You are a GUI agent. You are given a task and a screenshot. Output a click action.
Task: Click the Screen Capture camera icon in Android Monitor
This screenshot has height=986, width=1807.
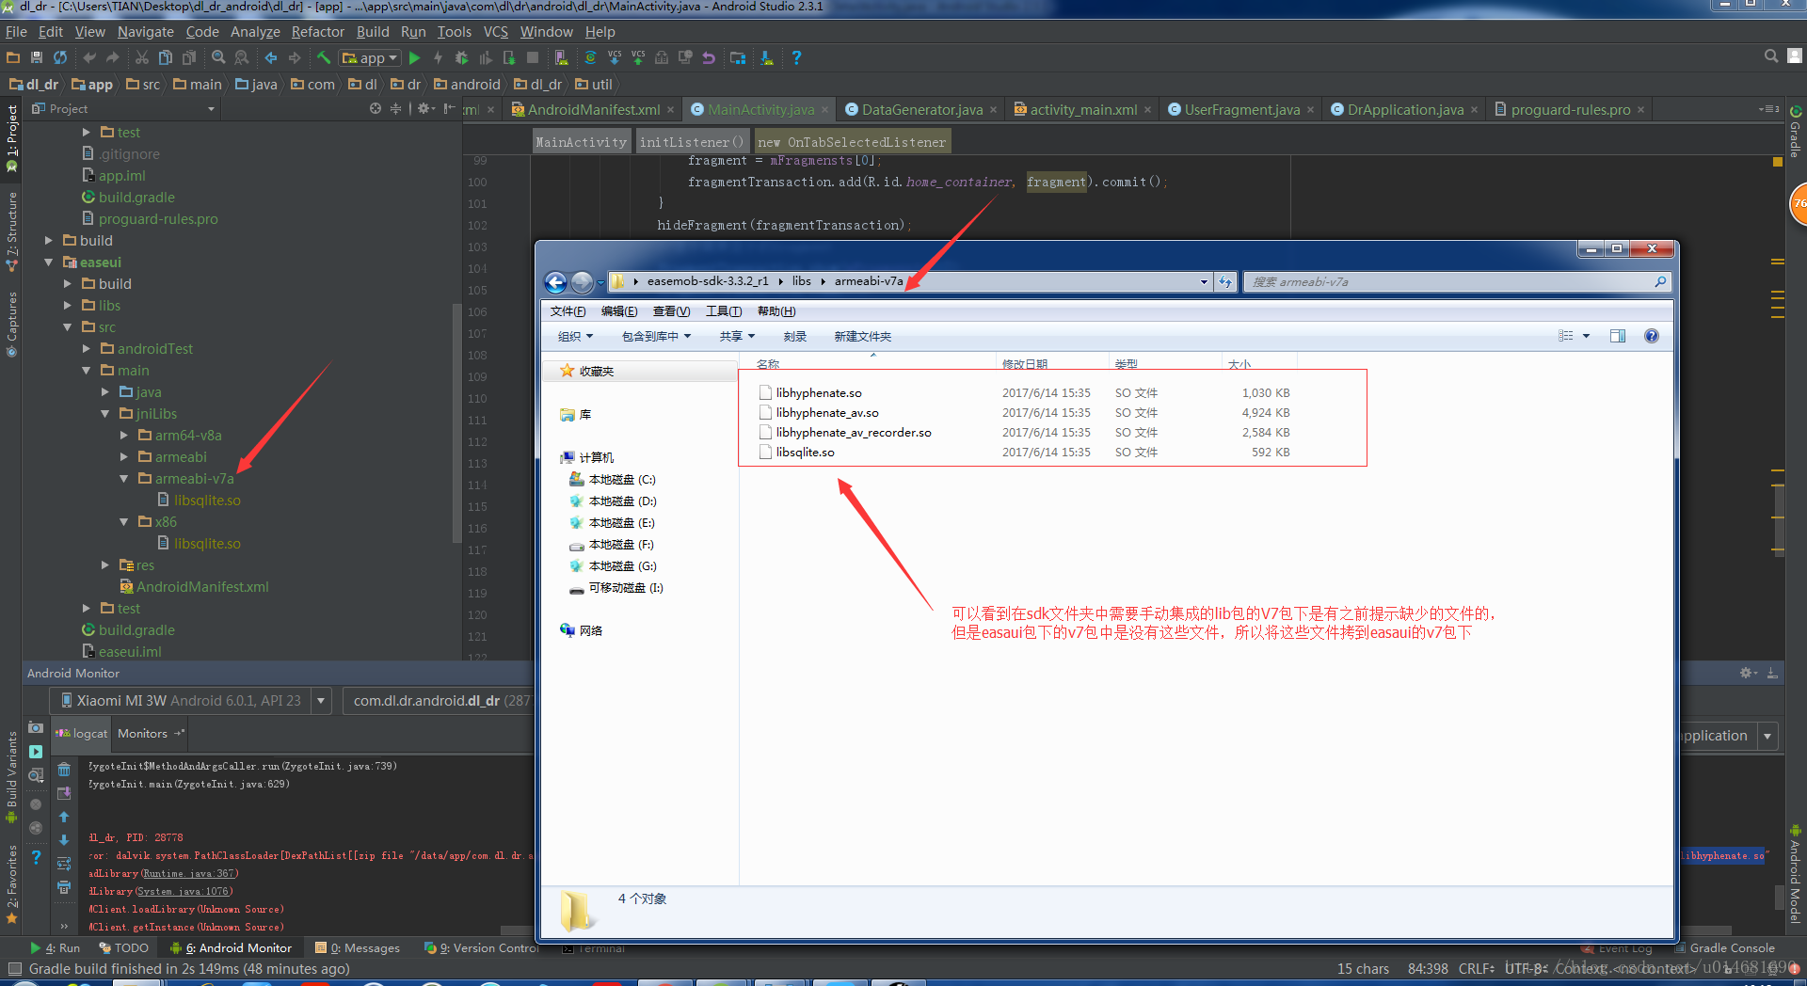(36, 727)
